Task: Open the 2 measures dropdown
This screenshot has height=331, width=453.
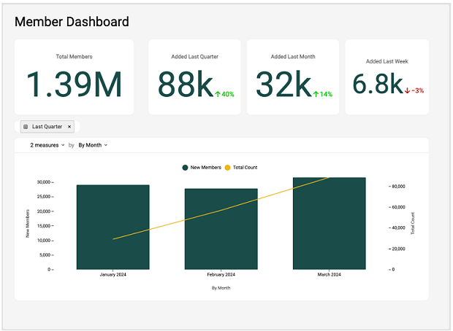Action: (x=47, y=145)
